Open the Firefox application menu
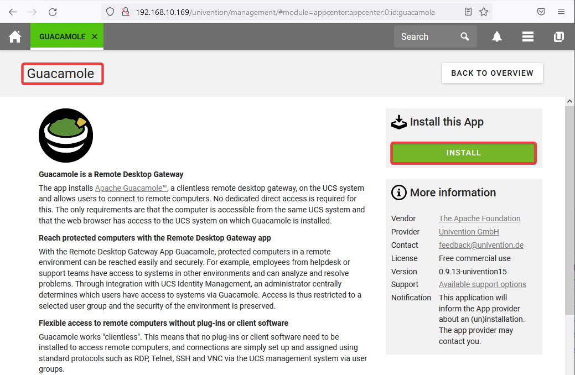The image size is (575, 375). (x=562, y=12)
